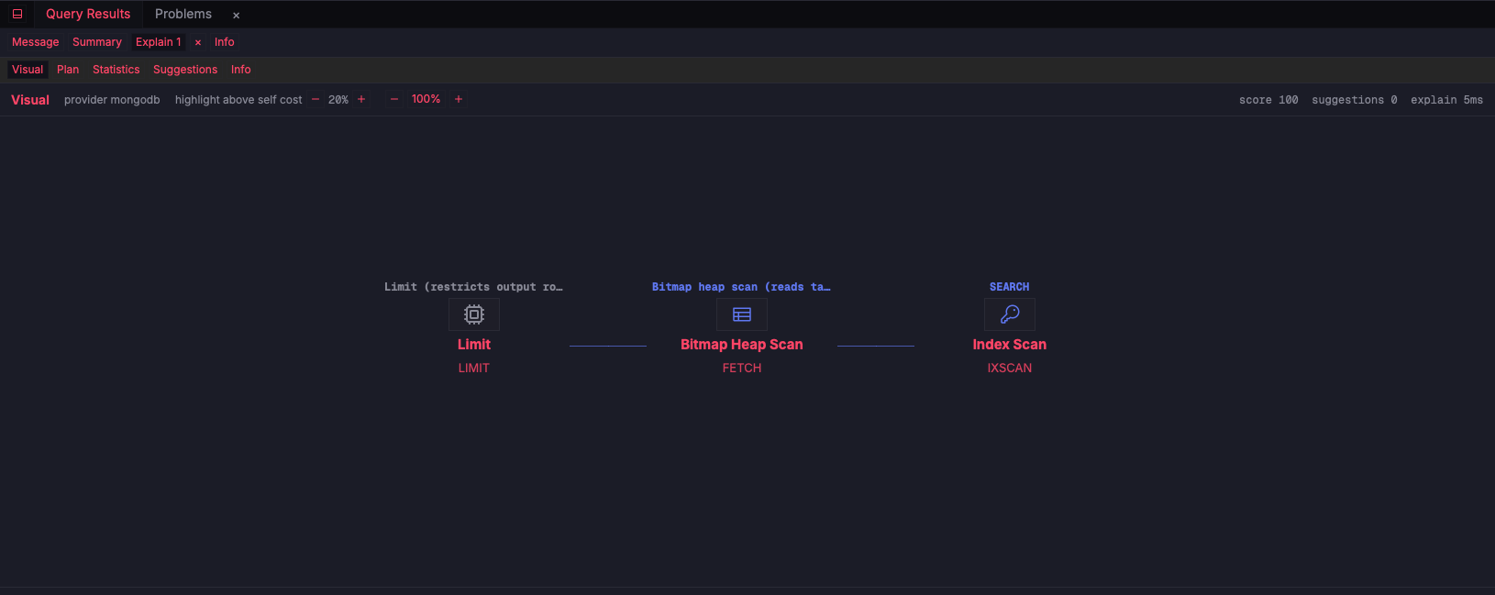This screenshot has width=1495, height=595.
Task: Select the Bitmap Heap Scan node title
Action: pos(742,345)
